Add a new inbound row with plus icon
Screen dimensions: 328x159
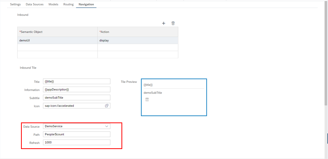pyautogui.click(x=164, y=23)
